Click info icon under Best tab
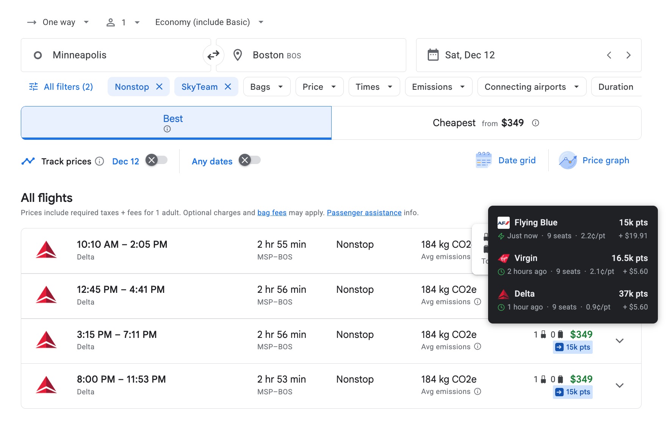This screenshot has height=422, width=670. click(167, 129)
